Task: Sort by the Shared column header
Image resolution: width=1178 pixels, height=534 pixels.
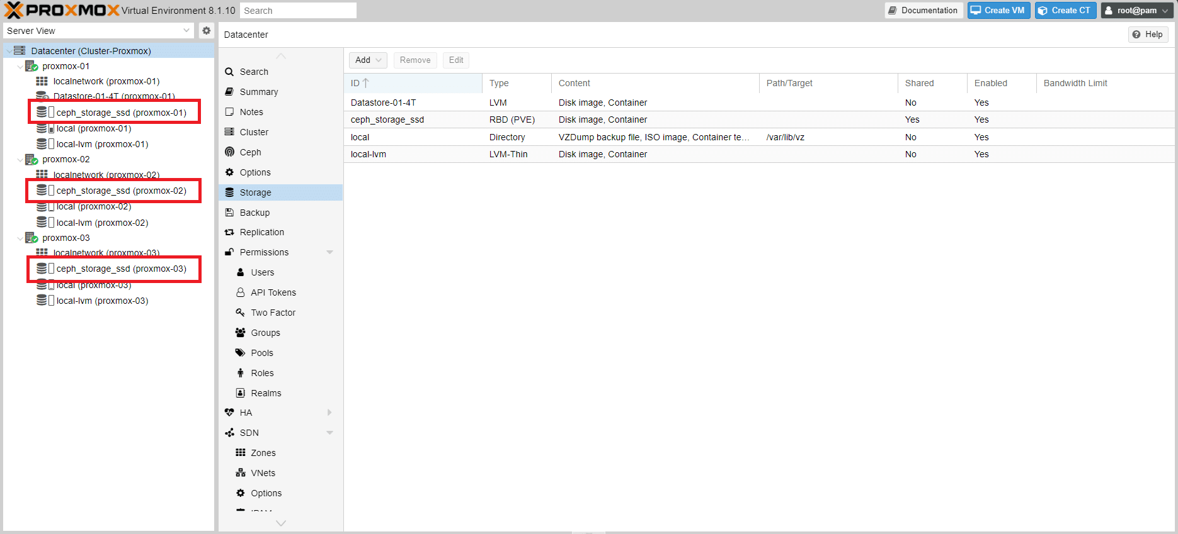Action: (x=932, y=83)
